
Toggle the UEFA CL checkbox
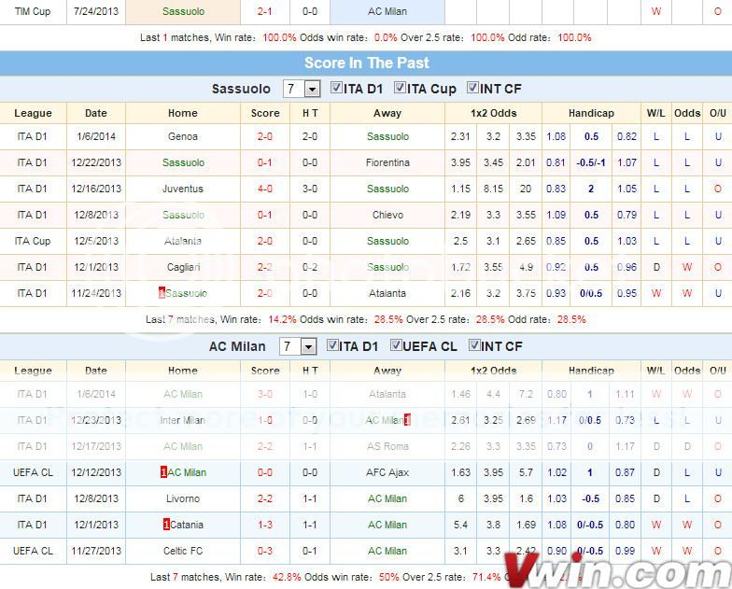tap(397, 346)
